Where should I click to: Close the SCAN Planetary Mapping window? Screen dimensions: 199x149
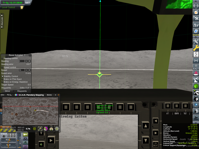pyautogui.click(x=58, y=95)
